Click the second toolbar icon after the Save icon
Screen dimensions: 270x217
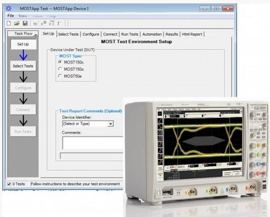[x=44, y=23]
